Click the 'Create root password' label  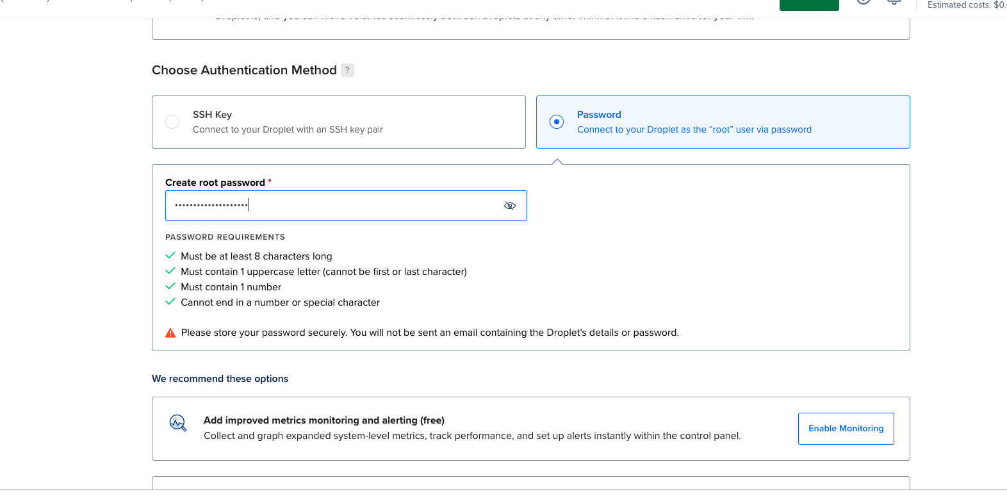pos(215,183)
